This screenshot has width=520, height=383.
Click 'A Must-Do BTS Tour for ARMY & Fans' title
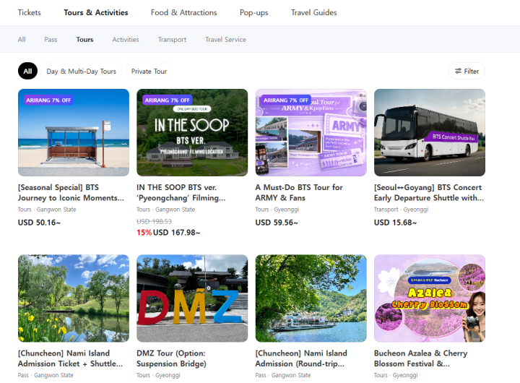click(298, 192)
